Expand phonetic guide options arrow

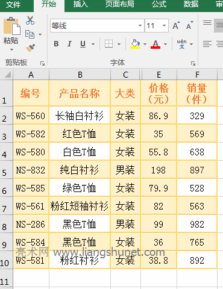click(x=191, y=44)
